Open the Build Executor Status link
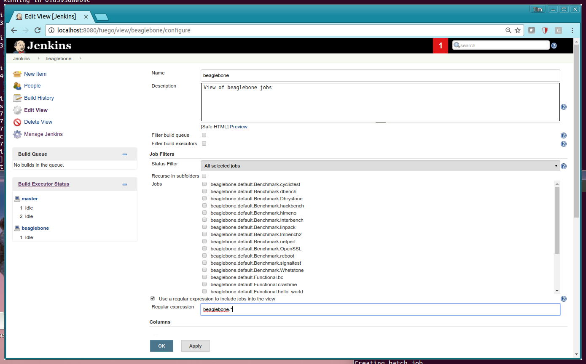Viewport: 586px width, 364px height. point(43,184)
